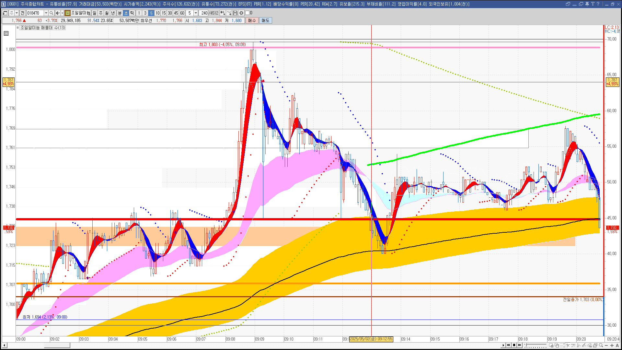
Task: Click the stock code search magnifier icon
Action: [x=51, y=13]
